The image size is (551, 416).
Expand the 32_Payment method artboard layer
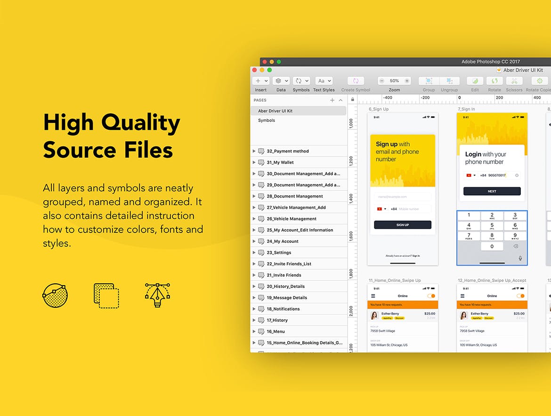point(254,151)
